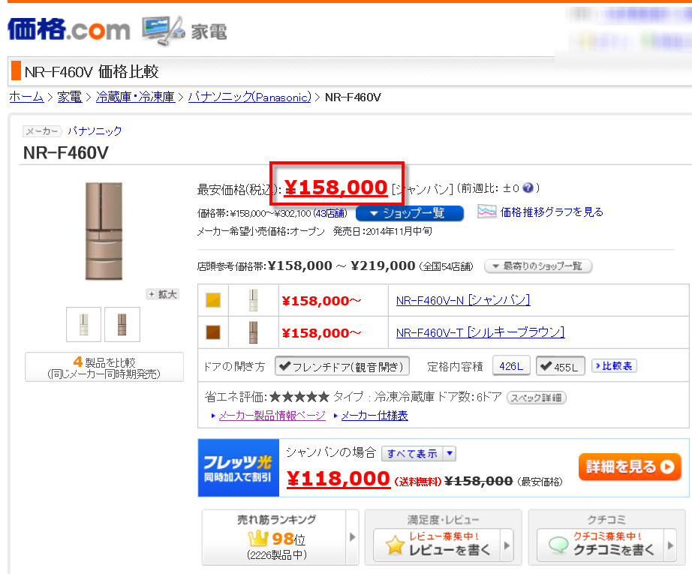692x574 pixels.
Task: Open the main refrigerator product image
Action: point(104,231)
